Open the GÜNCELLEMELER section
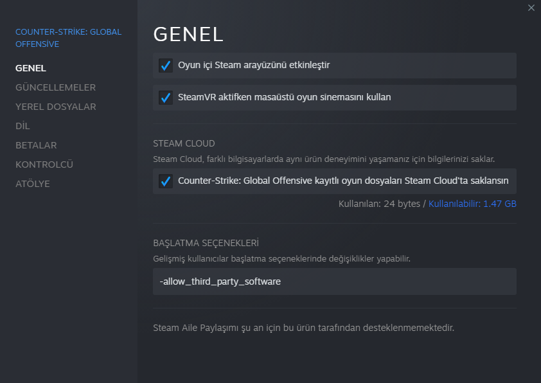Image resolution: width=541 pixels, height=383 pixels. coord(55,87)
